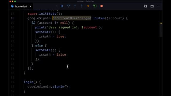Select the home.dart tab

(x=21, y=6)
